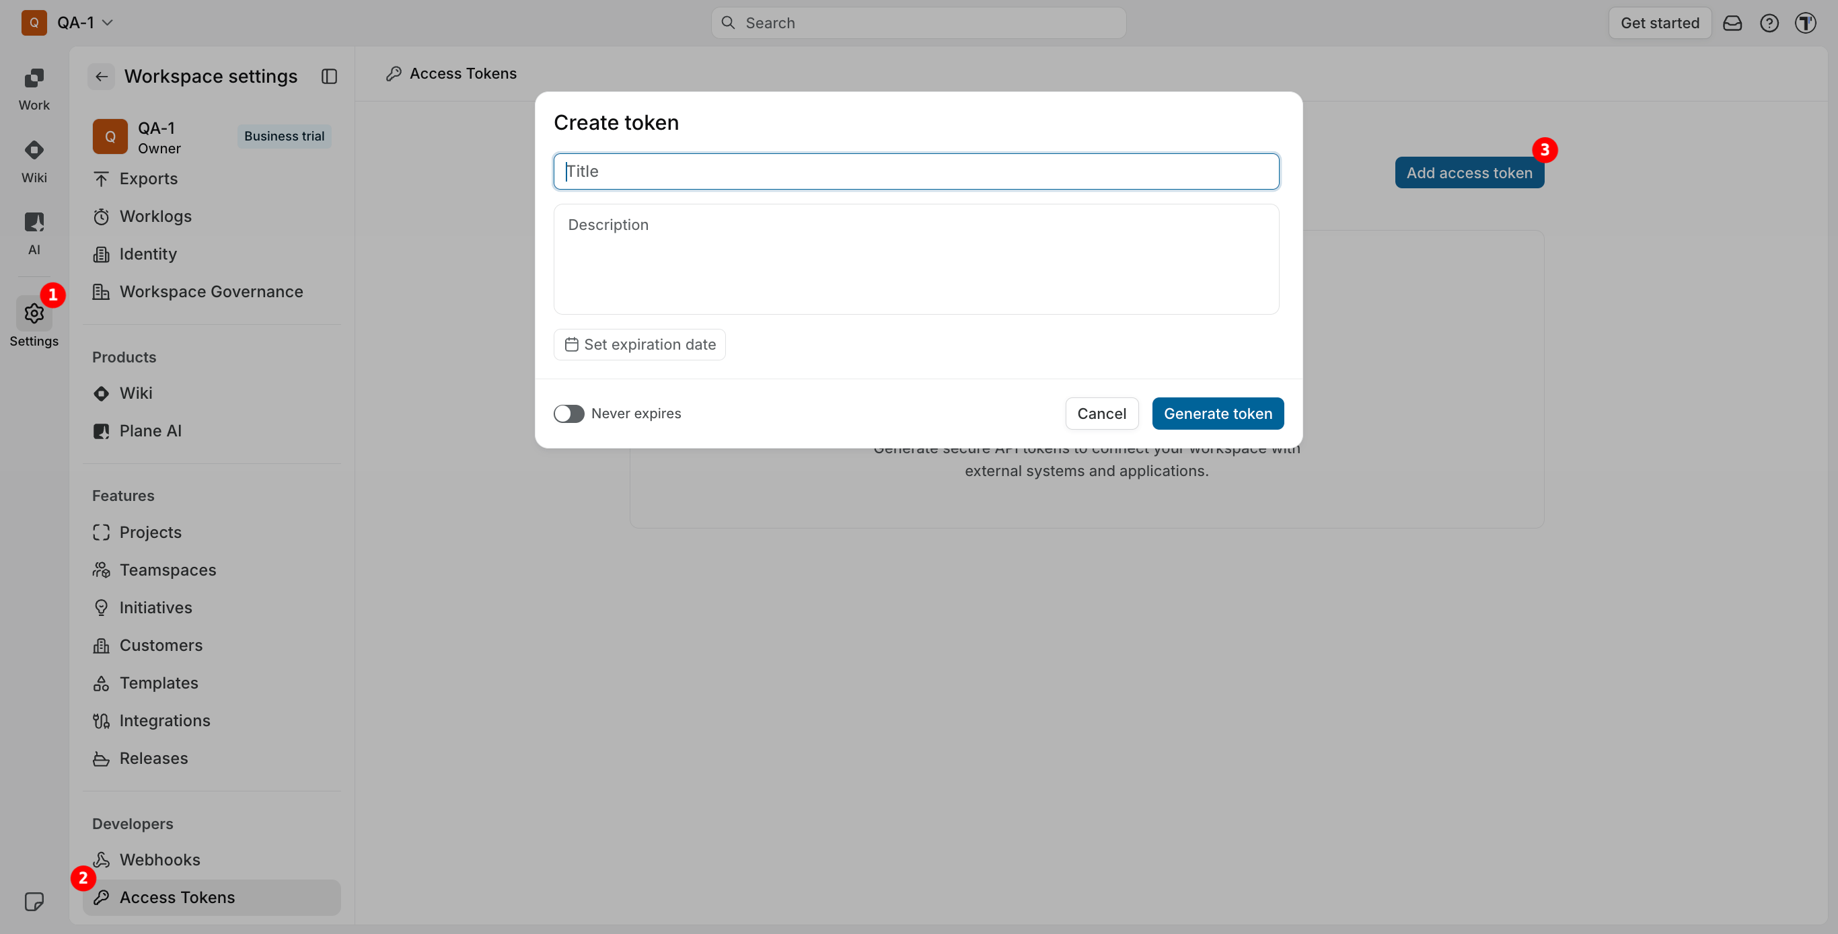The image size is (1838, 934).
Task: Click the Settings gear icon
Action: pos(34,314)
